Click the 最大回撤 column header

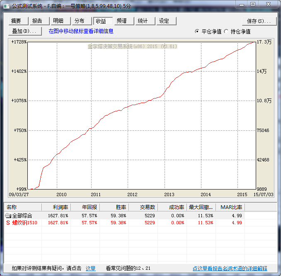201,207
